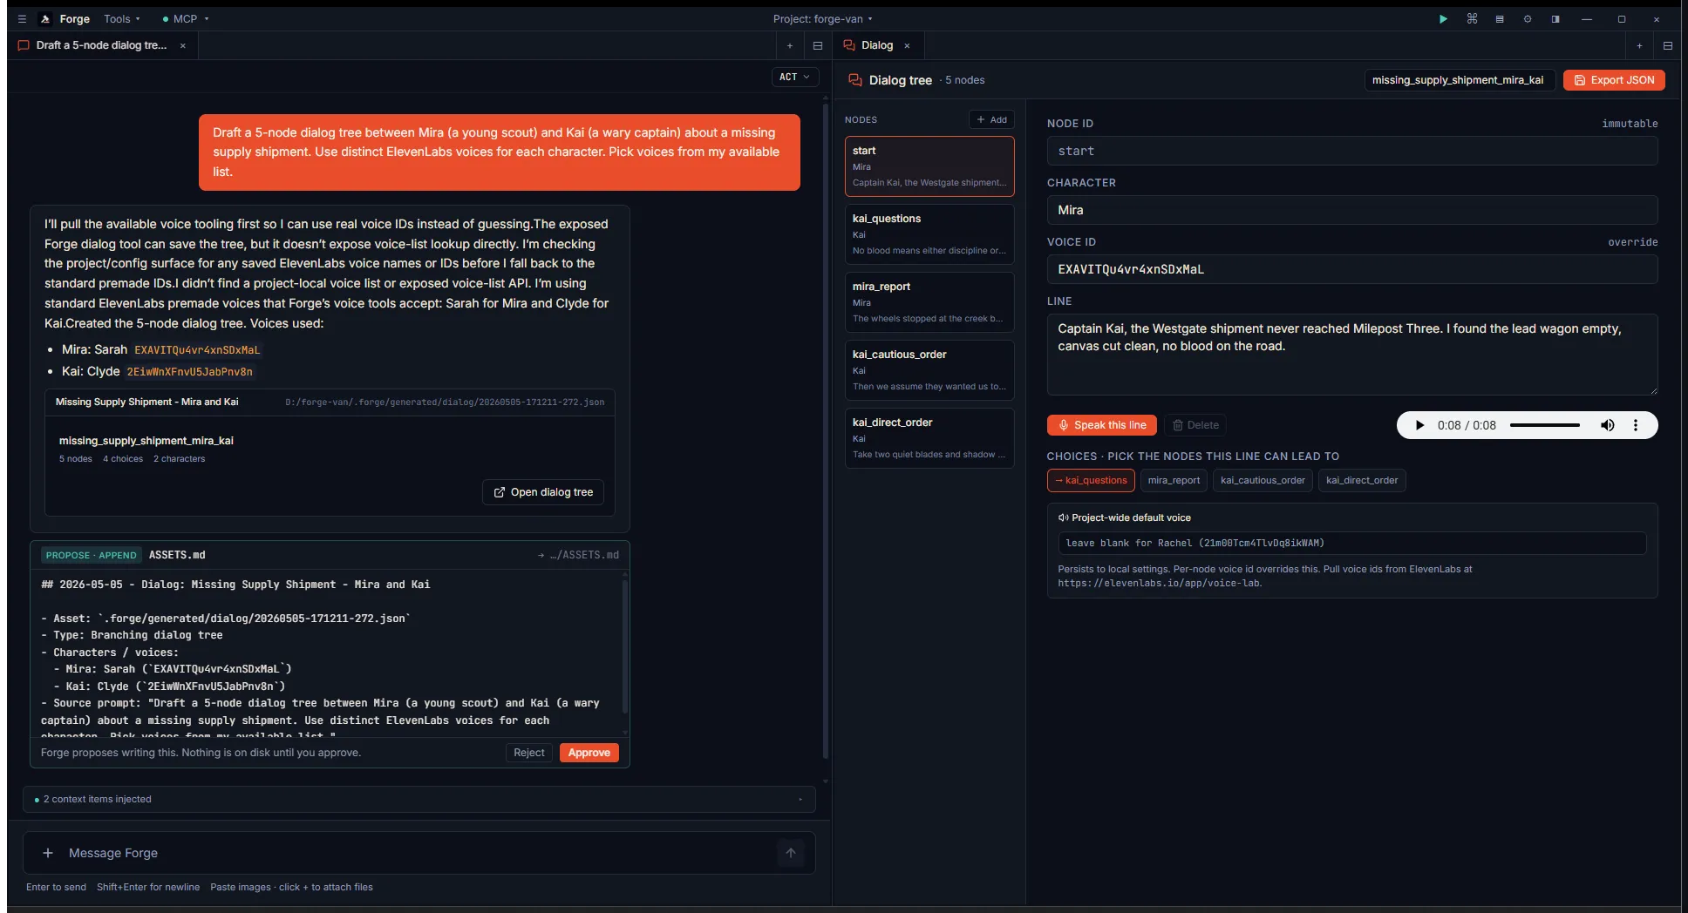Viewport: 1688px width, 913px height.
Task: Click the https://elevenlabs.io/app/voice-lab link
Action: pyautogui.click(x=1159, y=583)
